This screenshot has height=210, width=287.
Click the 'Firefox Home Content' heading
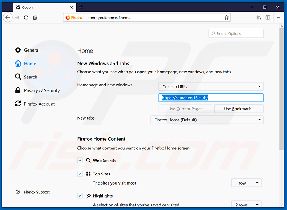[x=101, y=139]
